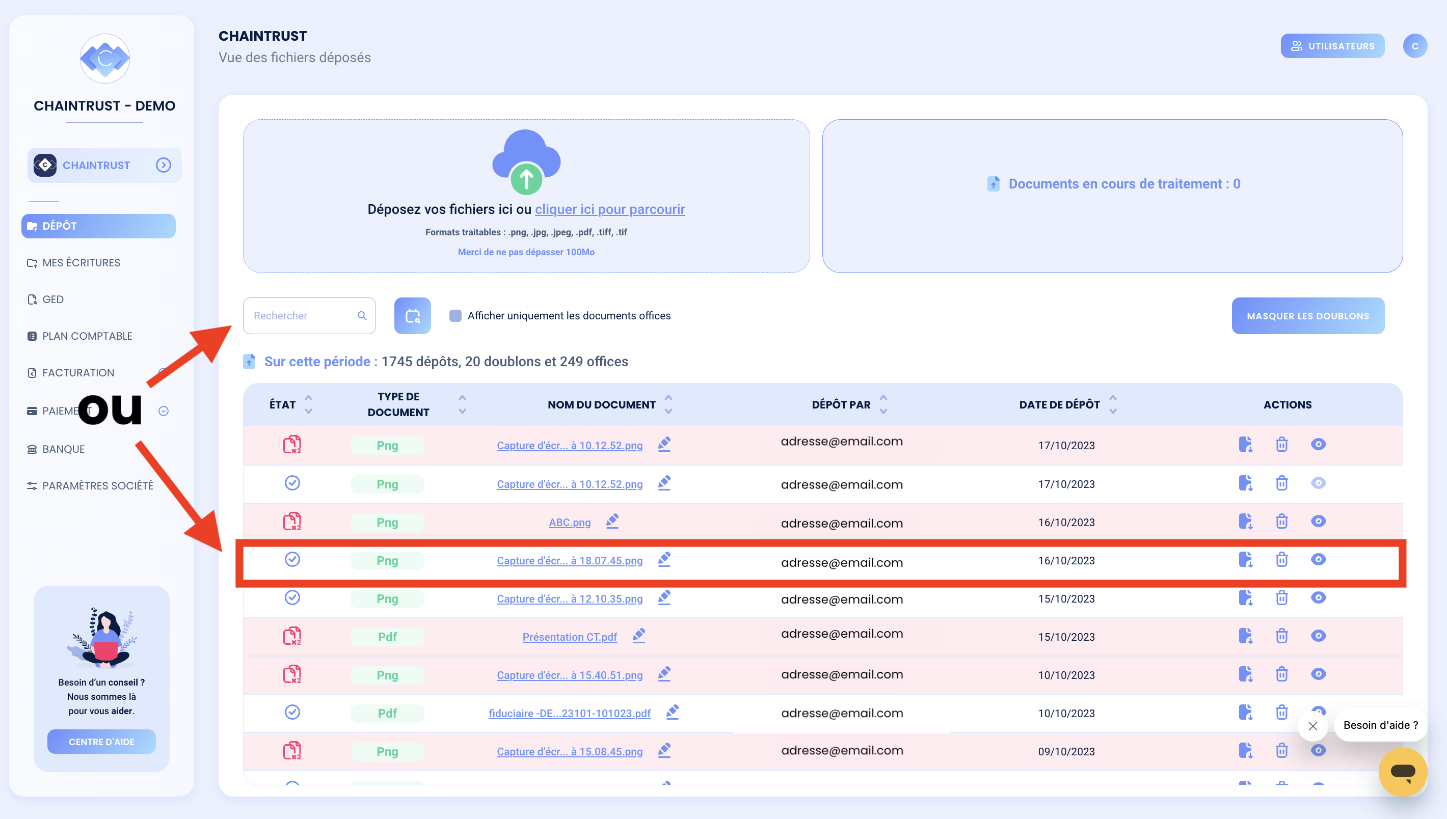
Task: Sort by Date de dépôt column
Action: pos(1113,404)
